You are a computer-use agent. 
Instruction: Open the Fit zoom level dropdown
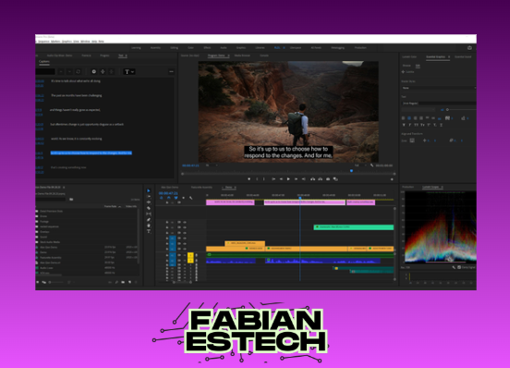tap(212, 166)
